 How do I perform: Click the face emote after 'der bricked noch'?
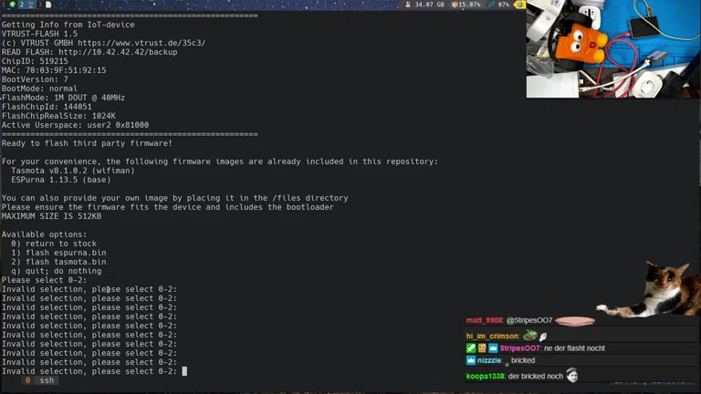click(x=571, y=375)
